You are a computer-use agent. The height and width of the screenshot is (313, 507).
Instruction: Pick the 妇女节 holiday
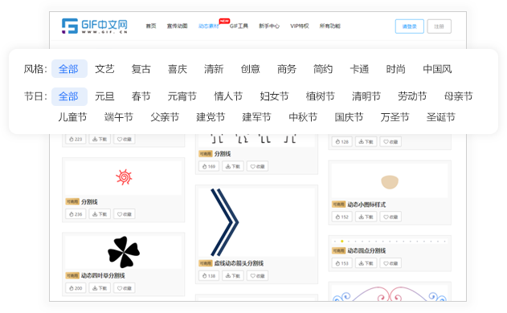[x=274, y=96]
